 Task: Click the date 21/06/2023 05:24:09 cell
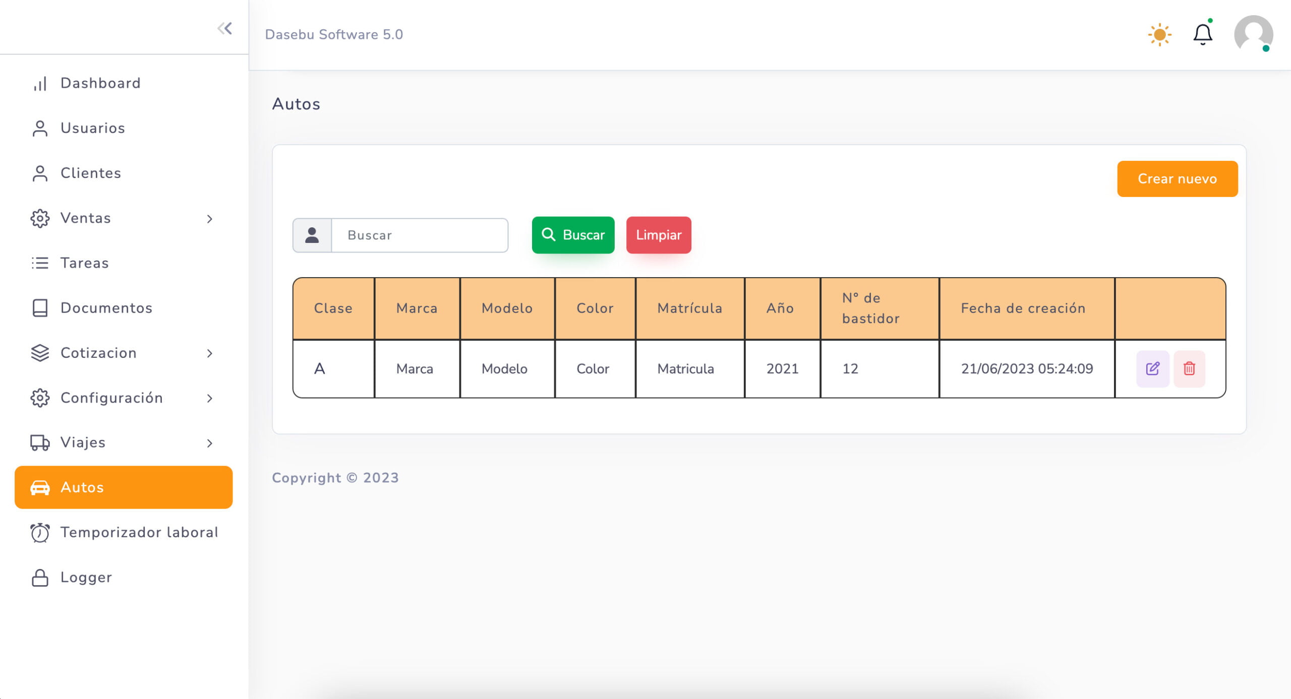click(x=1027, y=369)
